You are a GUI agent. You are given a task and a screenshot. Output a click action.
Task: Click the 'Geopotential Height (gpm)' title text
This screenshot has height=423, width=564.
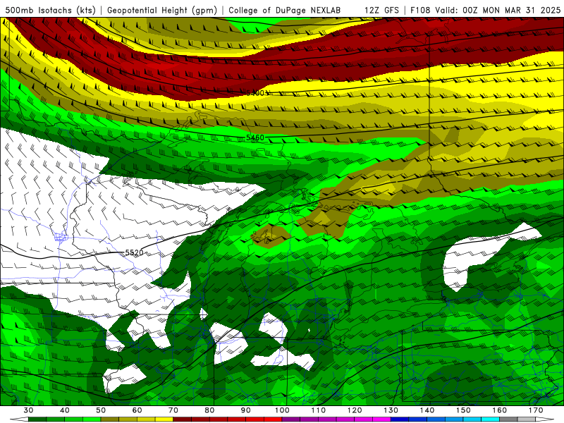tap(162, 10)
